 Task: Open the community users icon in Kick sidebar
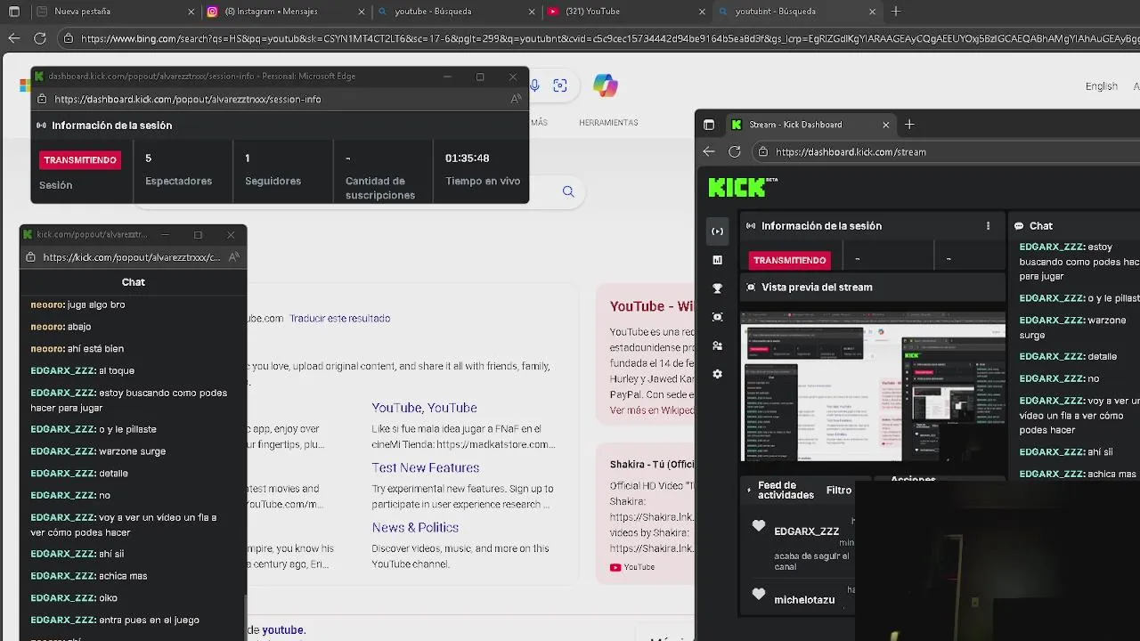pos(718,345)
